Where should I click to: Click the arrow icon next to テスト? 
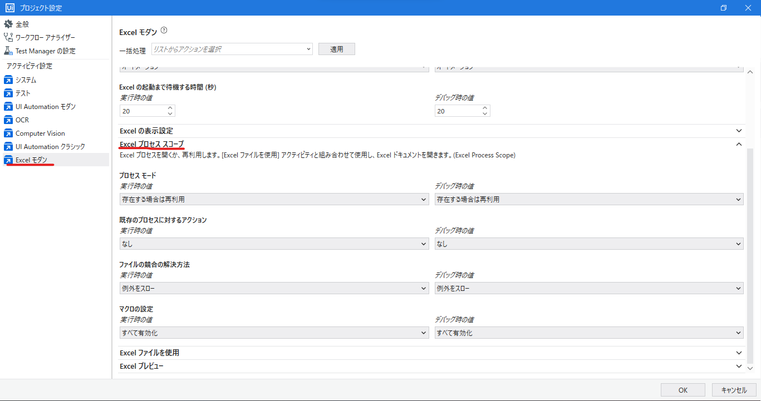pos(8,93)
